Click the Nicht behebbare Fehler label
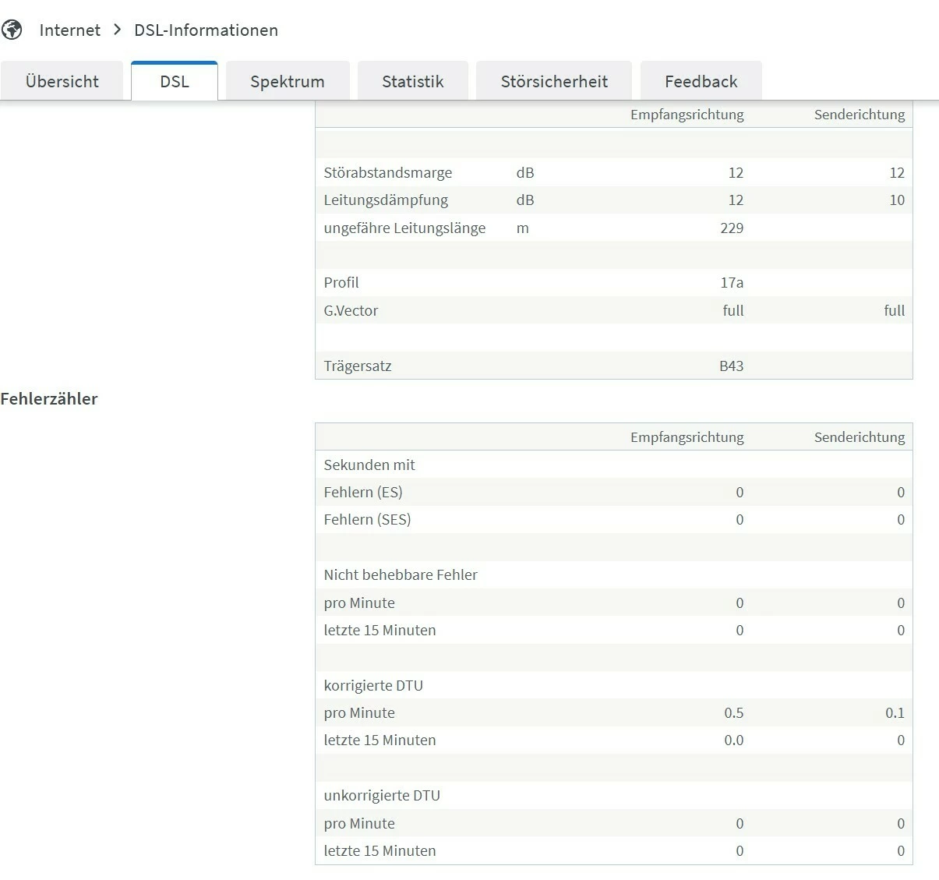This screenshot has width=939, height=880. (401, 575)
